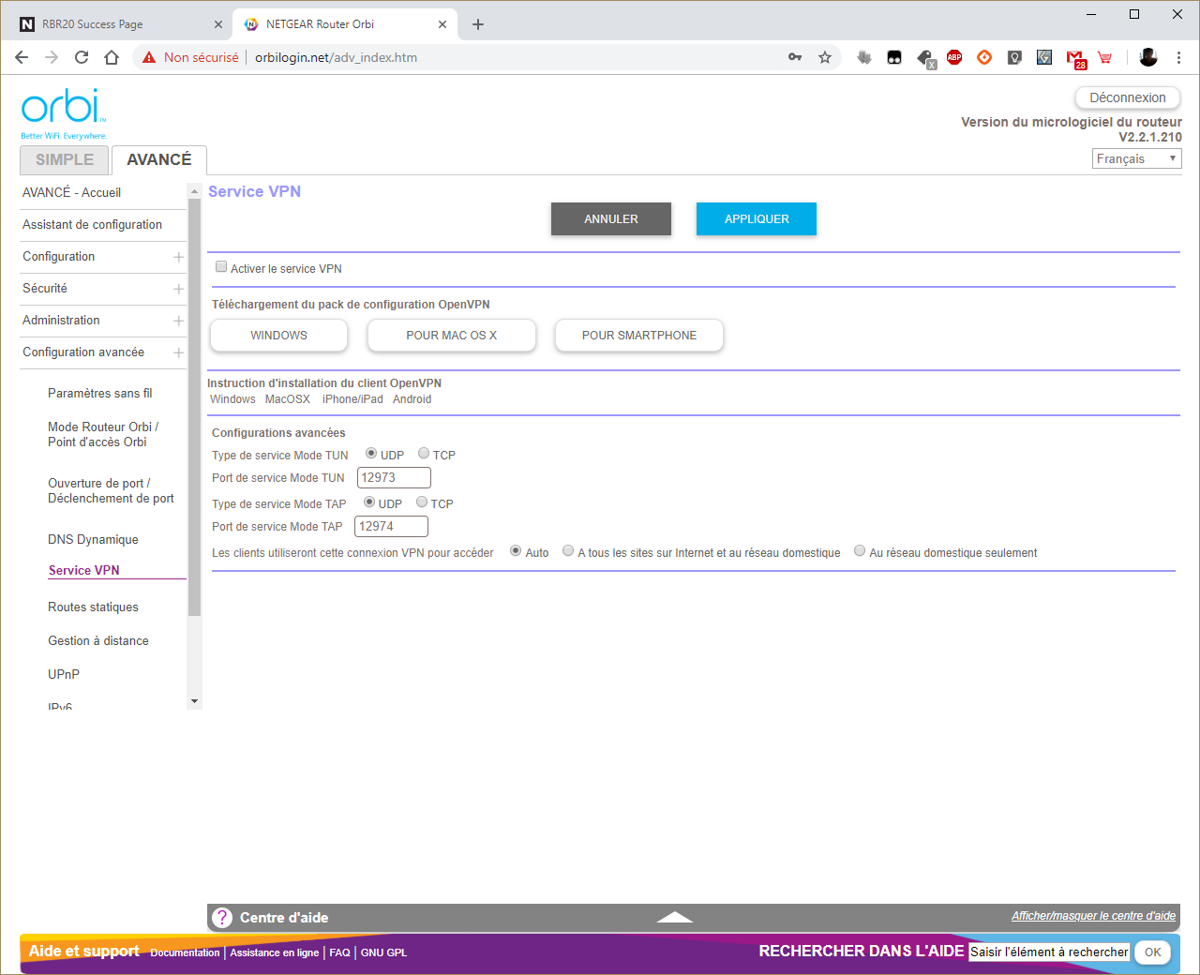Click browser forward arrow
Image resolution: width=1200 pixels, height=975 pixels.
52,57
